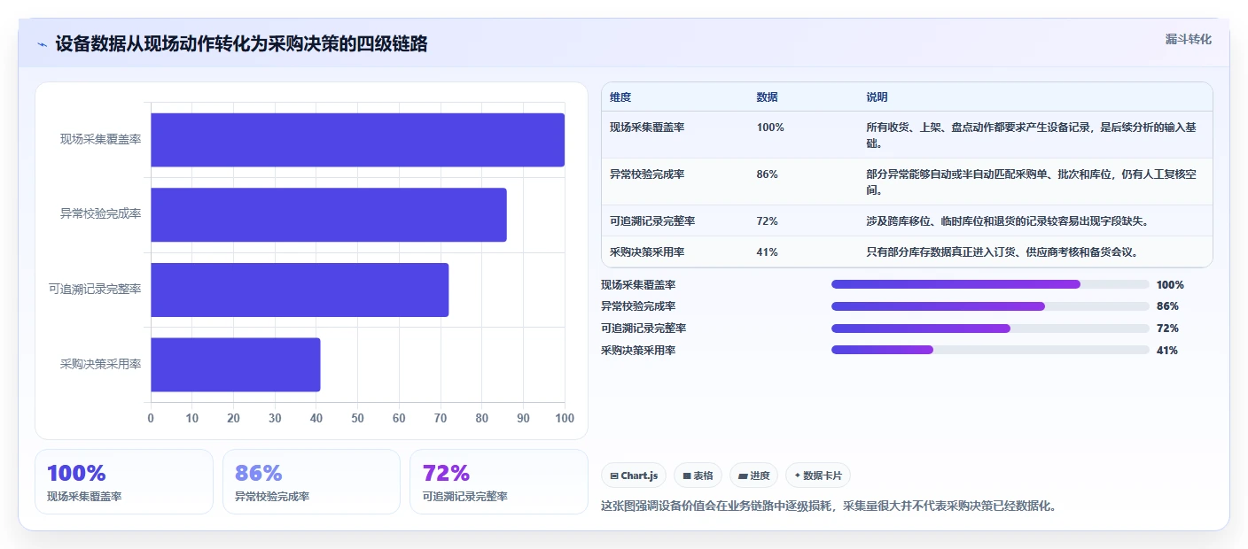
Task: Click the 异常校验完成率 bar in the chart
Action: tap(329, 214)
